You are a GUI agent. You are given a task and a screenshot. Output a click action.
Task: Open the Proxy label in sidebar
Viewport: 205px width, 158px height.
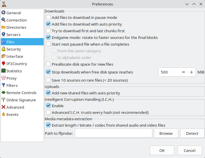(x=11, y=78)
